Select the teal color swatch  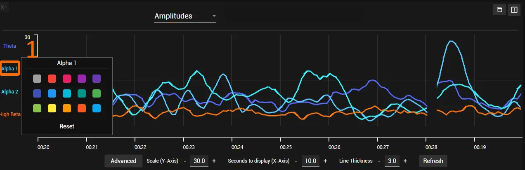click(82, 93)
